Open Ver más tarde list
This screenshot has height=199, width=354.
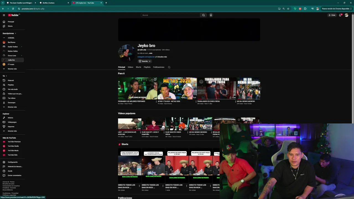(12, 89)
